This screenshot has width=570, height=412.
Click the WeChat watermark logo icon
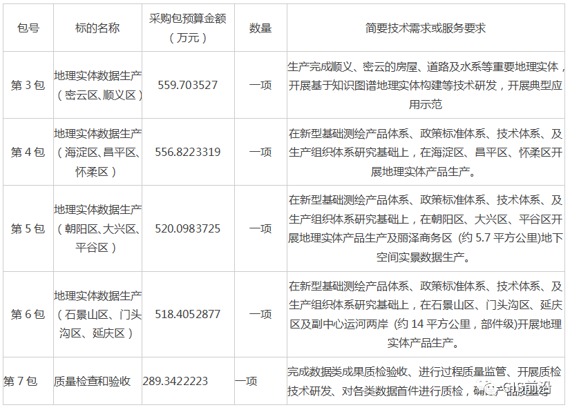pos(487,386)
